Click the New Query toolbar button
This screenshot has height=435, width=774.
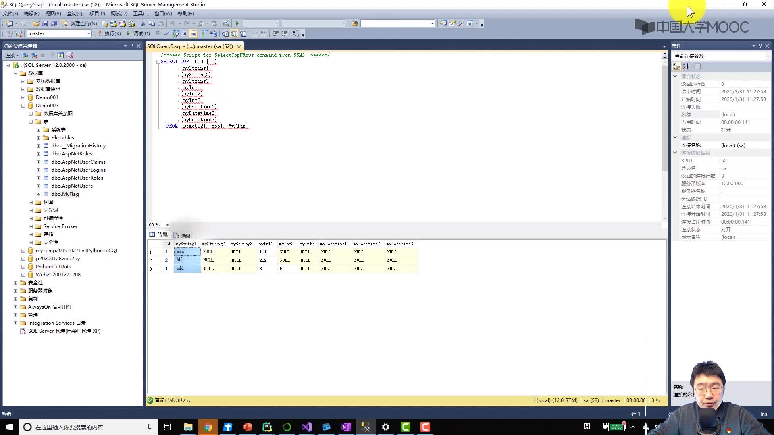point(79,23)
